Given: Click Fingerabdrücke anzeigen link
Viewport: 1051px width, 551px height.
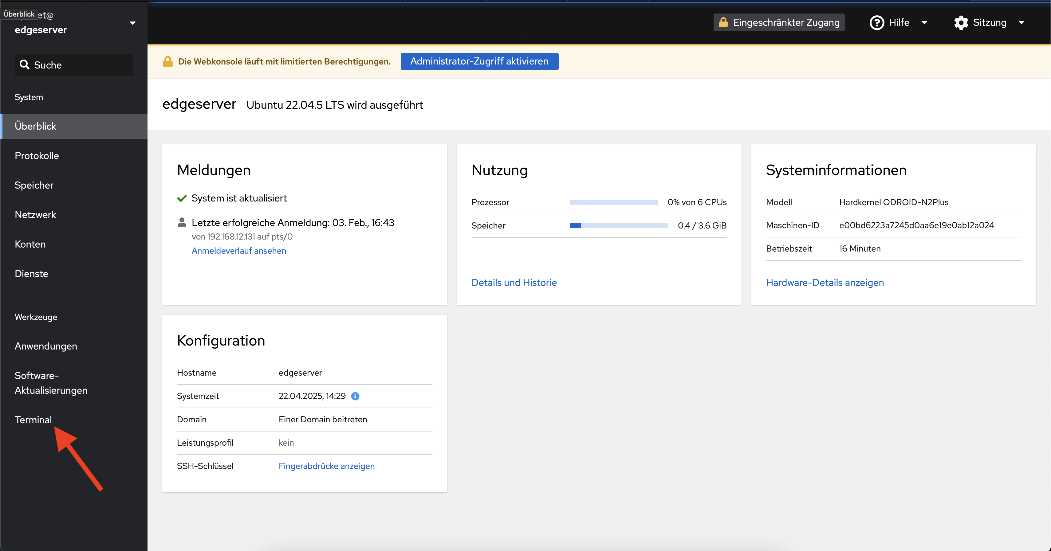Looking at the screenshot, I should point(326,466).
